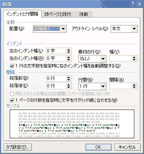Switch to the 改ページと改行 tab
The height and width of the screenshot is (154, 144).
[58, 14]
